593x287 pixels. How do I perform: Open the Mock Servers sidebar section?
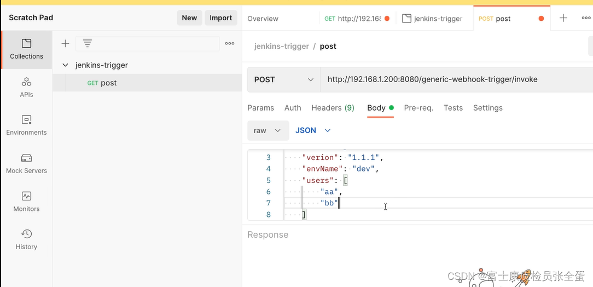[26, 164]
